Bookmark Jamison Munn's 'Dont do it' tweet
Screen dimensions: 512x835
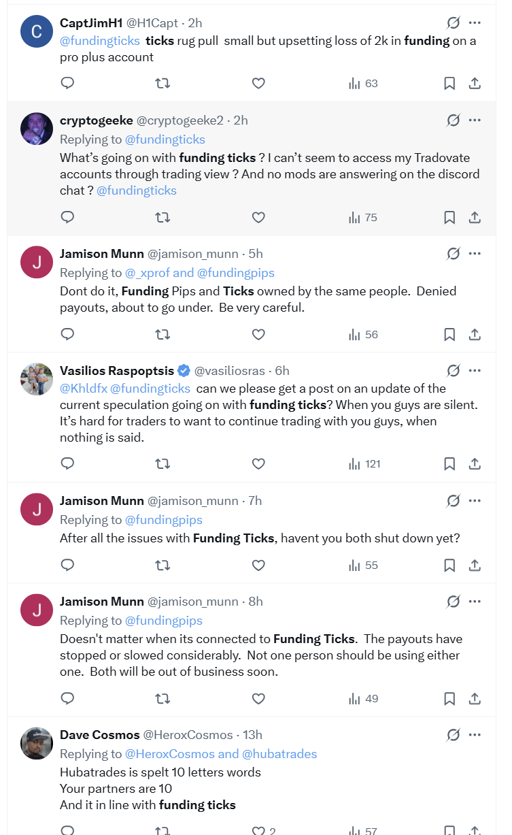pos(449,334)
